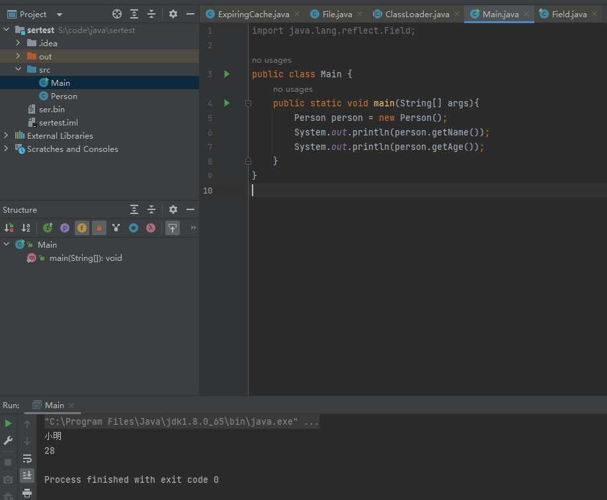This screenshot has height=500, width=607.
Task: Toggle the blue circle filter in Structure
Action: coord(134,228)
